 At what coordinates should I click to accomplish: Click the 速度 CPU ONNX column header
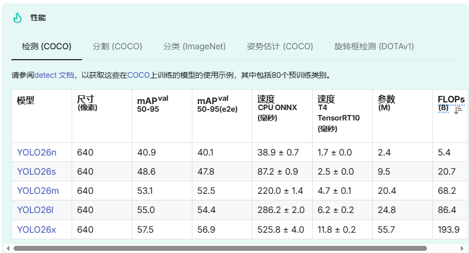click(x=283, y=116)
